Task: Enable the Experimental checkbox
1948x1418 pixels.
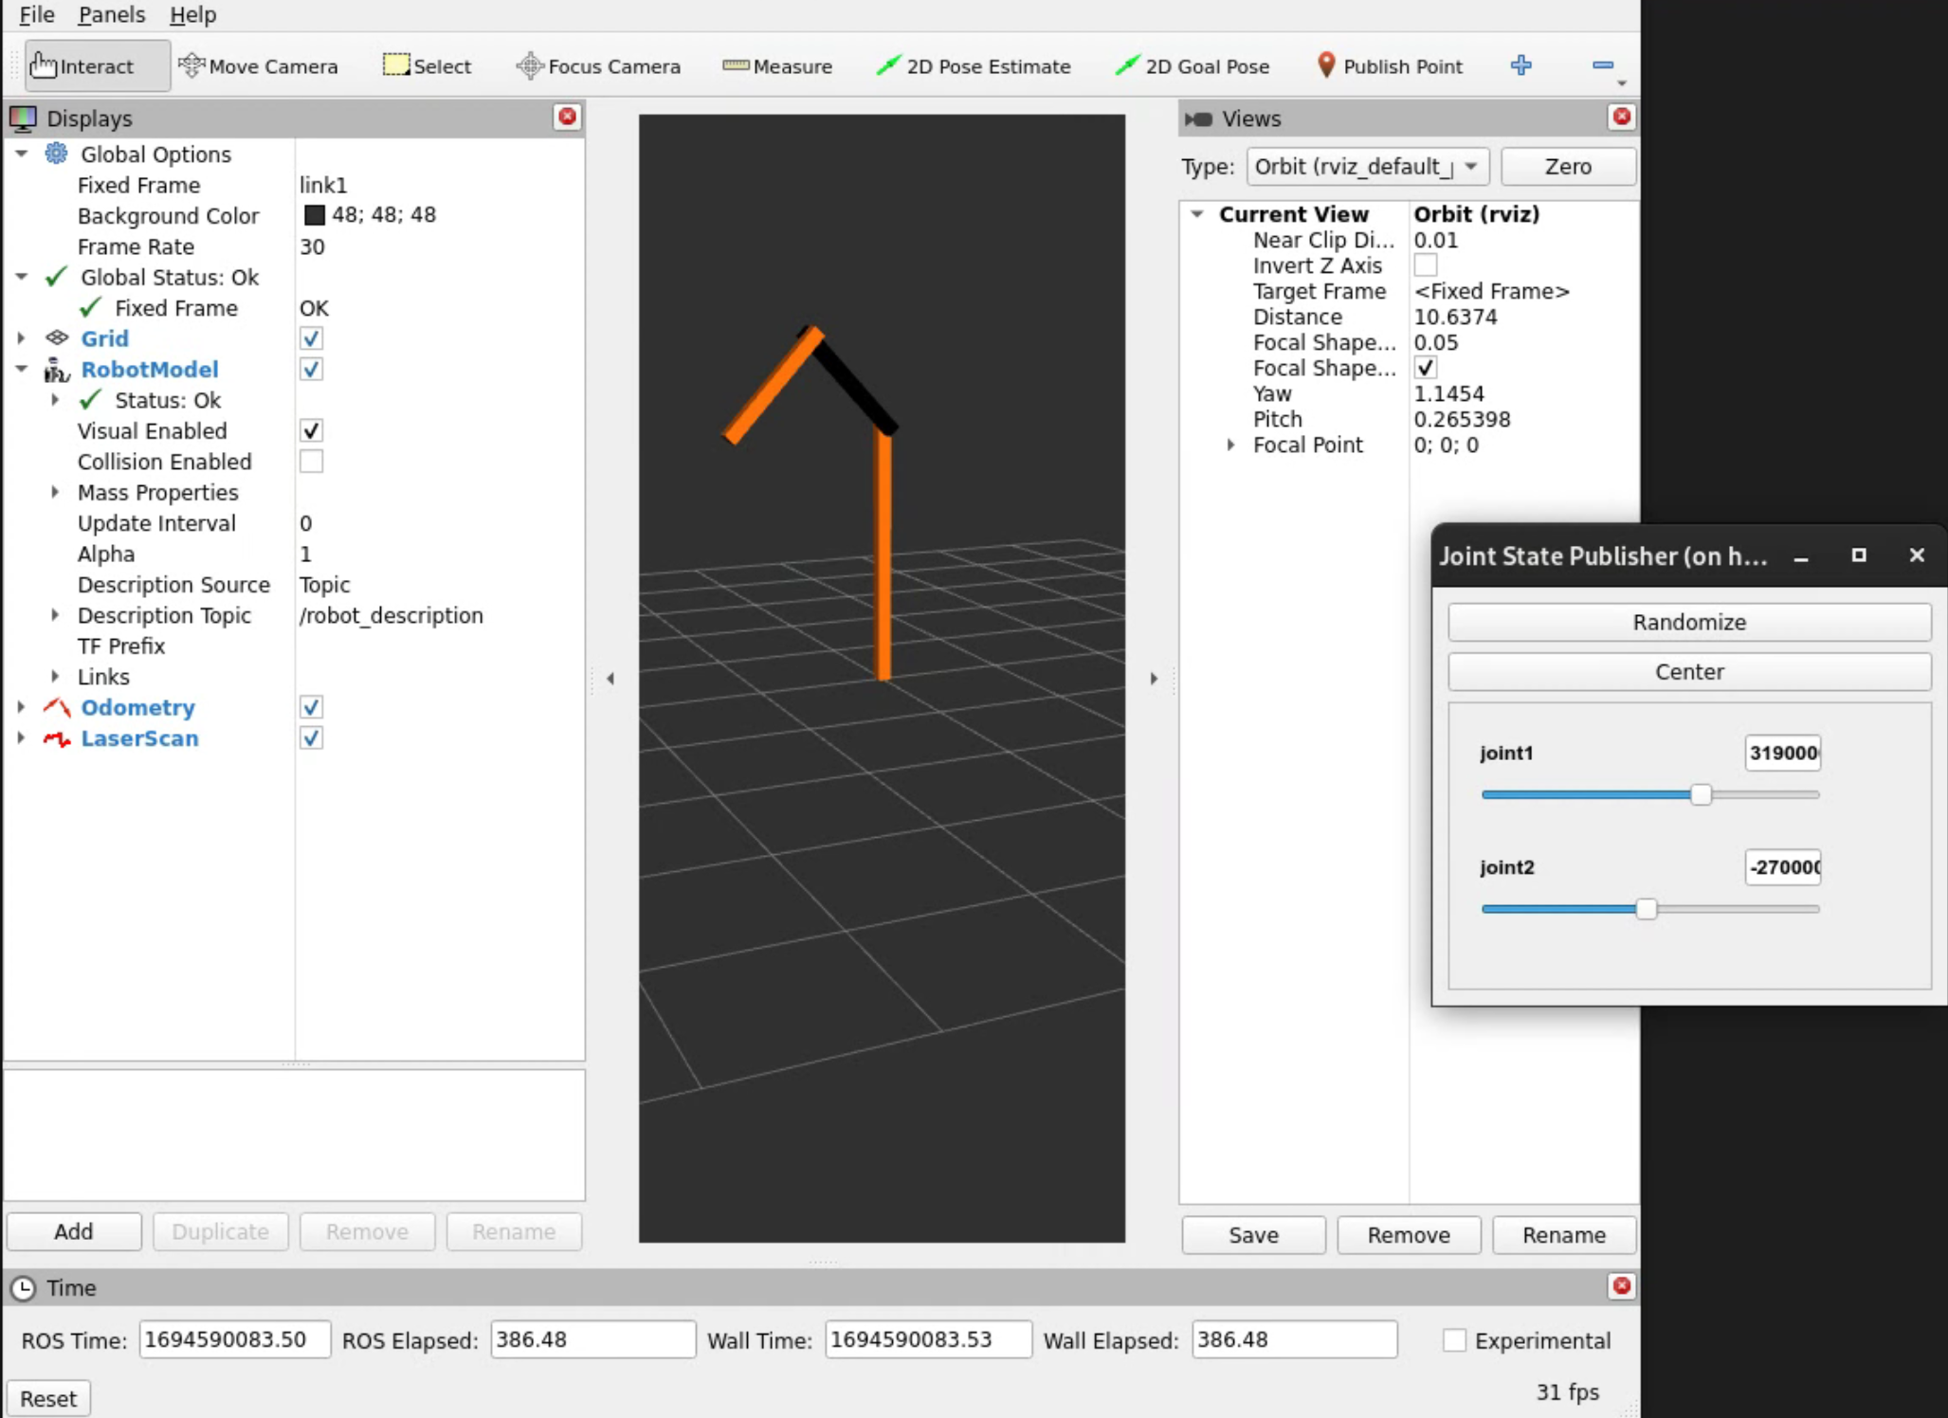Action: tap(1454, 1340)
